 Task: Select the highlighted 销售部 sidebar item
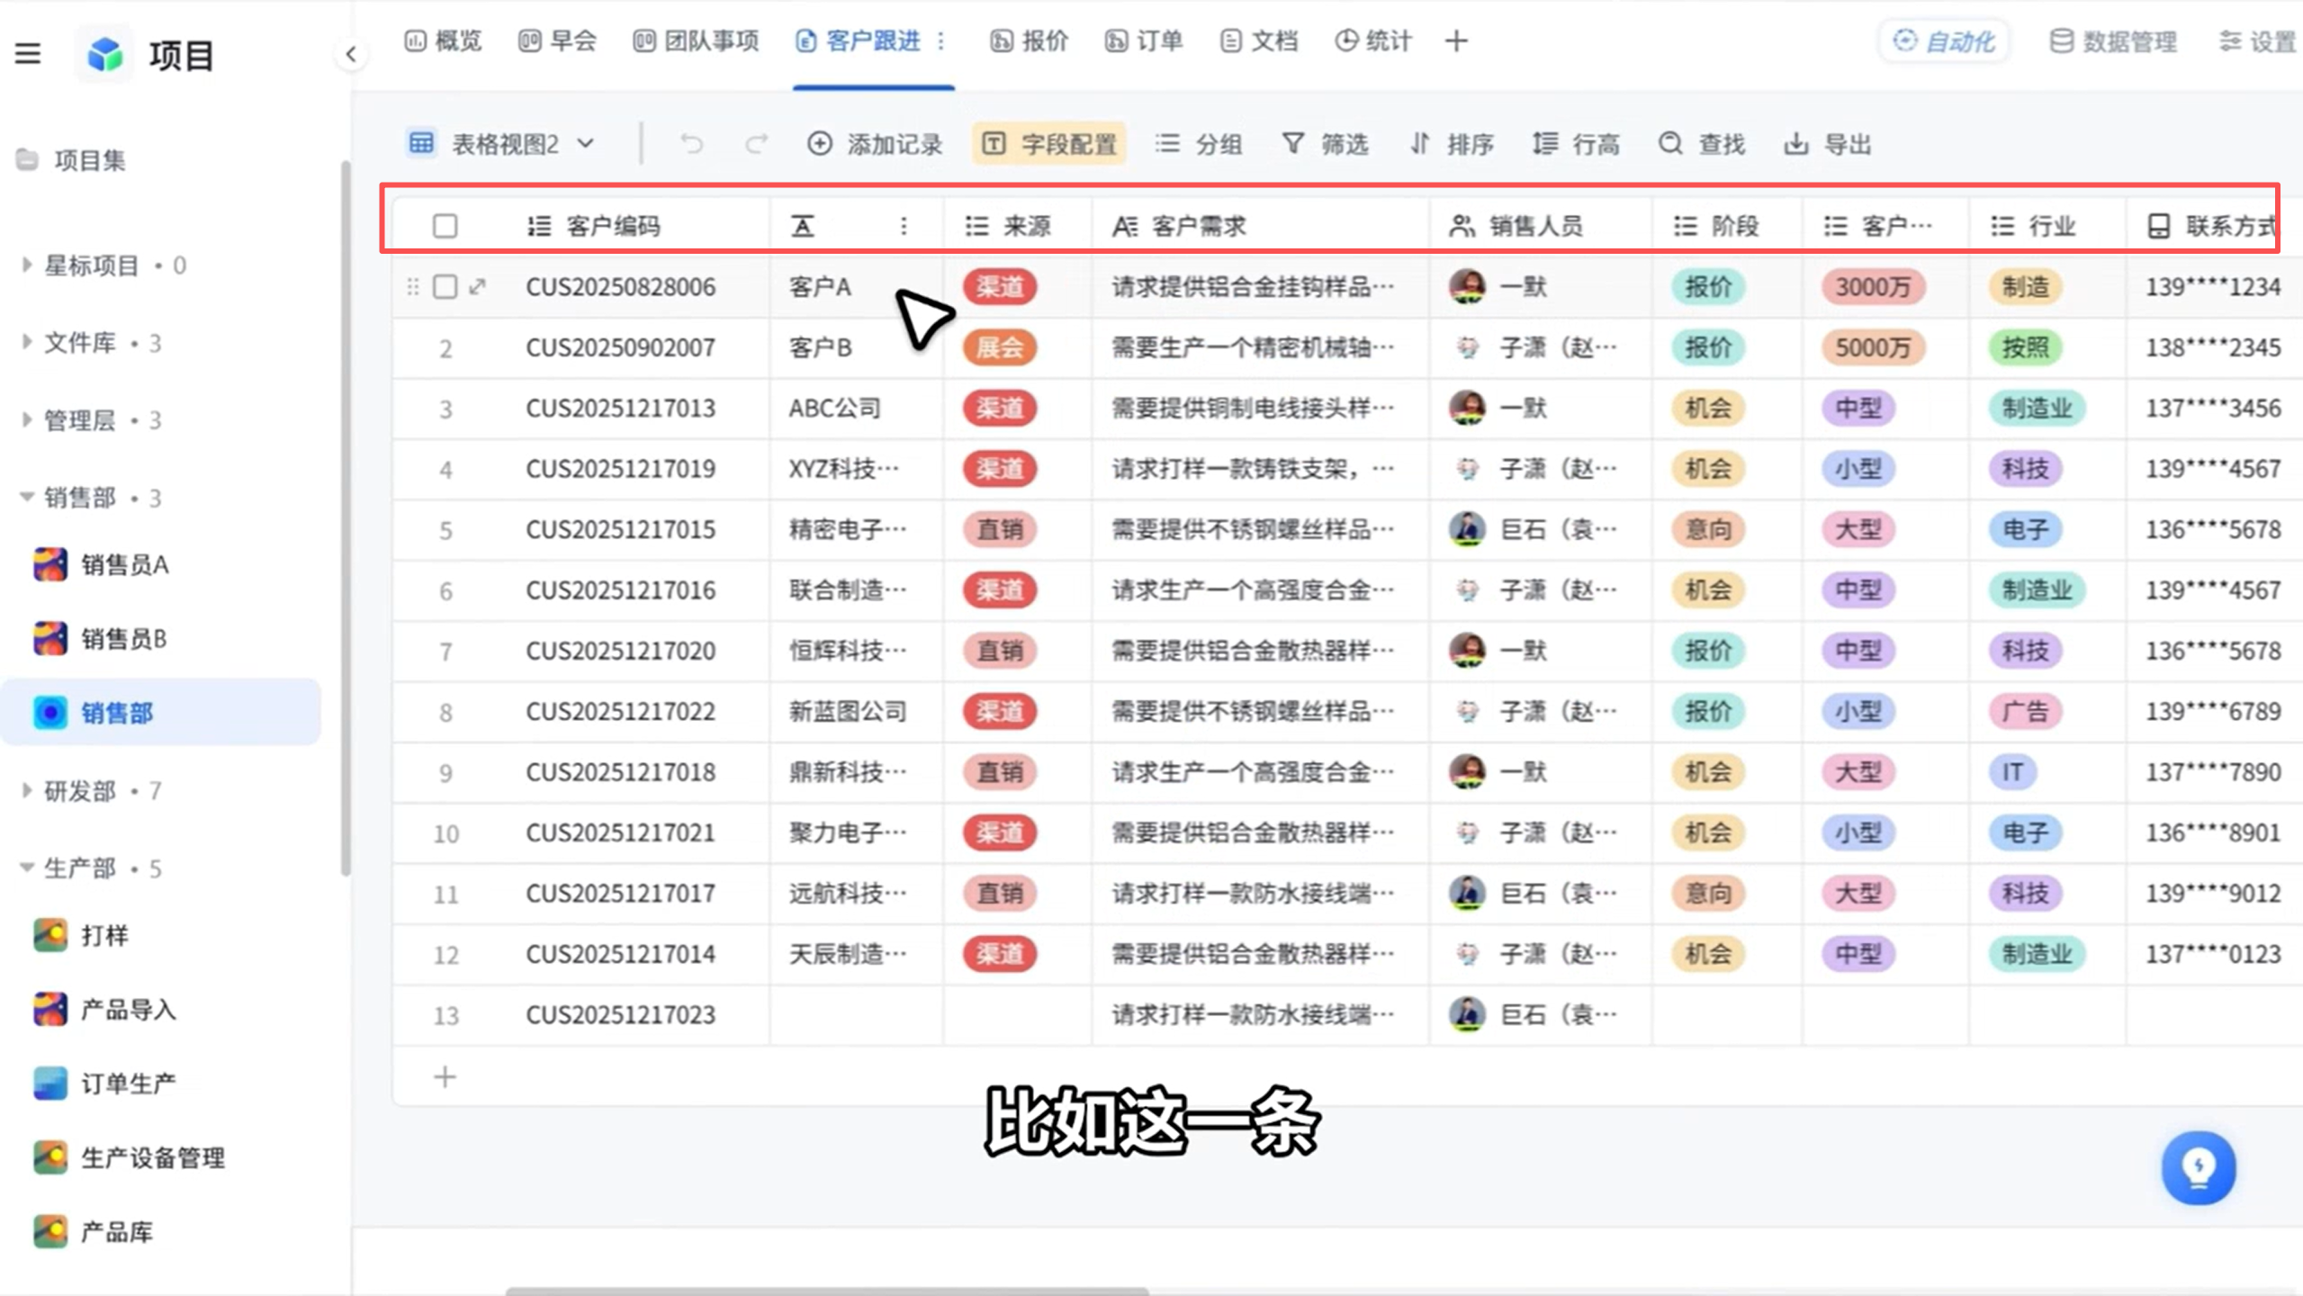click(x=162, y=713)
